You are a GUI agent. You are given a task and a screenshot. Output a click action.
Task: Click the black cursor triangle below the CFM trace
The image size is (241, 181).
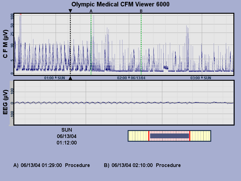coord(70,78)
